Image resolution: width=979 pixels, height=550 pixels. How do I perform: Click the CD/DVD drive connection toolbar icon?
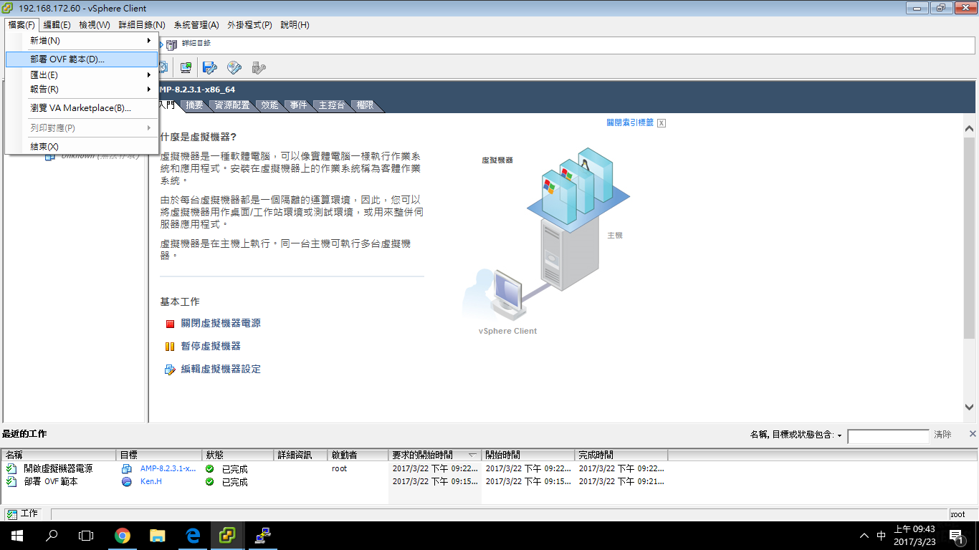click(234, 67)
